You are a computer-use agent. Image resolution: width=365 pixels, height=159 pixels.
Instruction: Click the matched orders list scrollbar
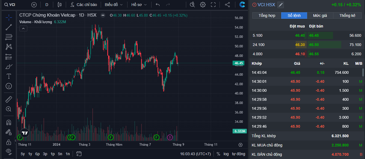[x=363, y=72]
